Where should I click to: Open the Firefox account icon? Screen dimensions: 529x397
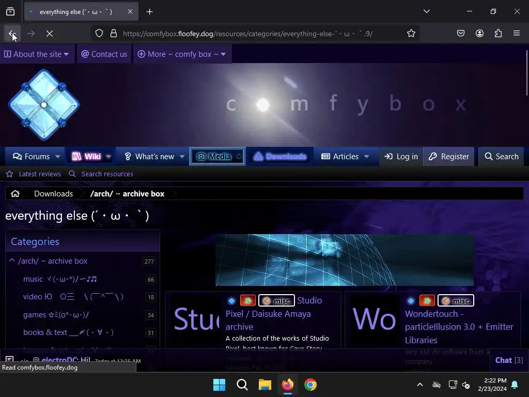click(x=479, y=34)
